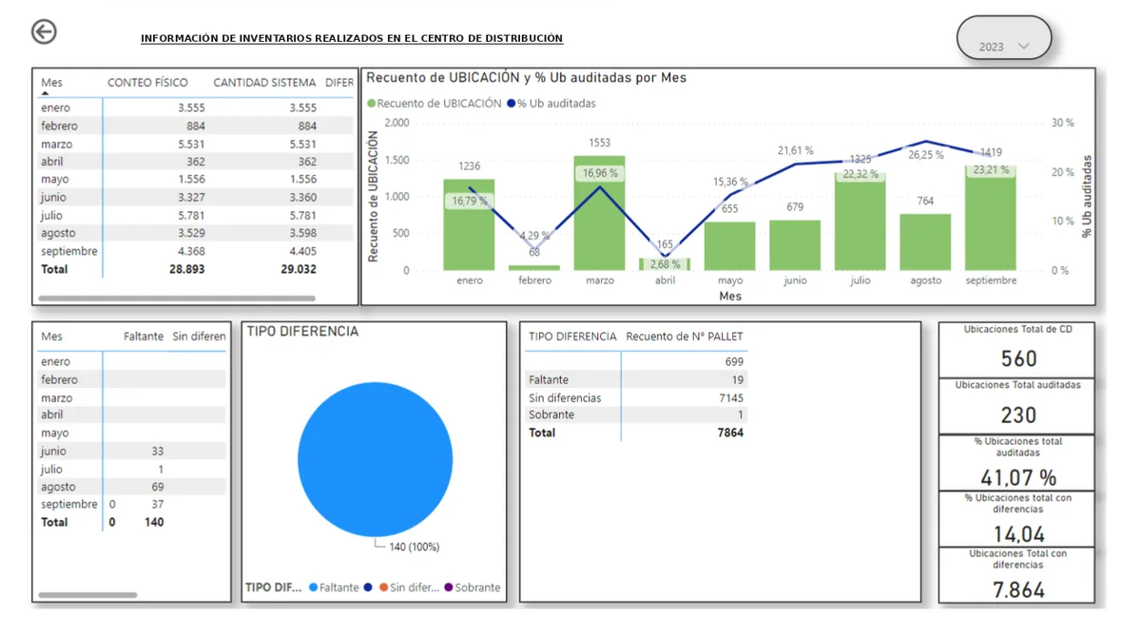
Task: Click value 5.531 in marzo CONTEO FÍSICO cell
Action: (191, 144)
